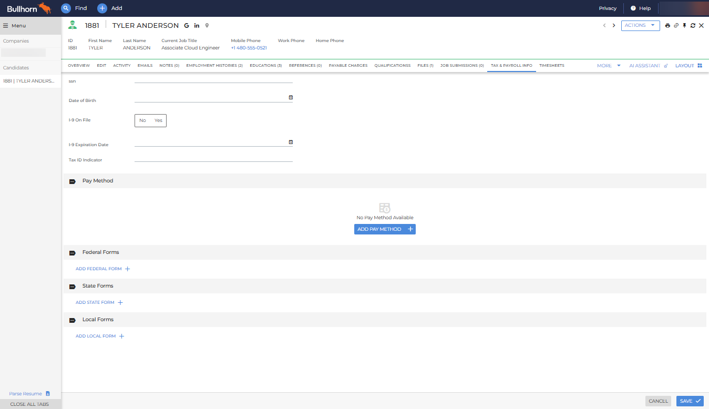Viewport: 709px width, 409px height.
Task: Search Google for candidate via G icon
Action: [x=187, y=25]
